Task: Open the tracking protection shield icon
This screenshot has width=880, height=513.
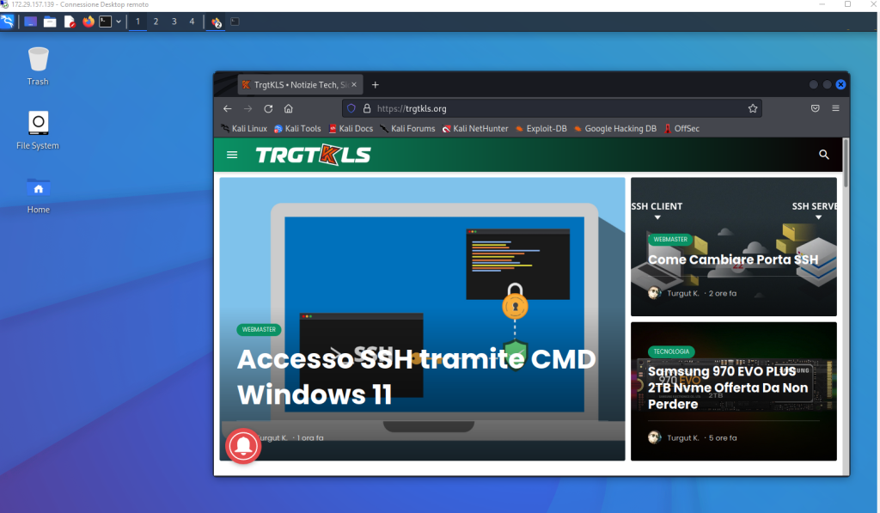Action: coord(351,109)
